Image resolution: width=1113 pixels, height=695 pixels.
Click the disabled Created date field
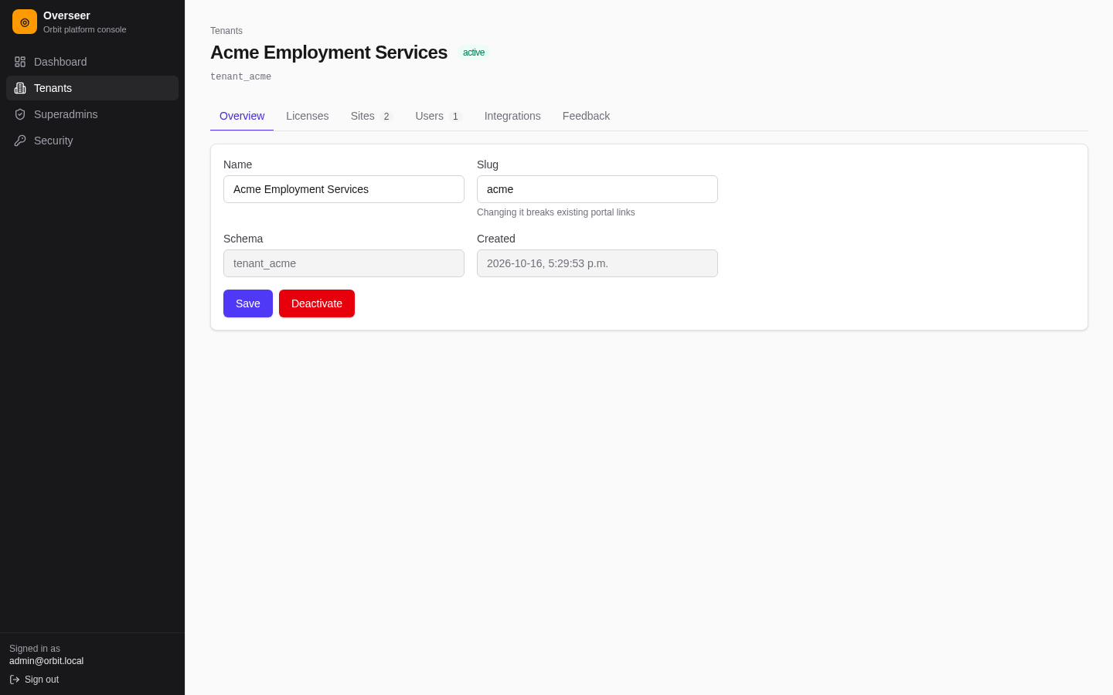[x=597, y=263]
